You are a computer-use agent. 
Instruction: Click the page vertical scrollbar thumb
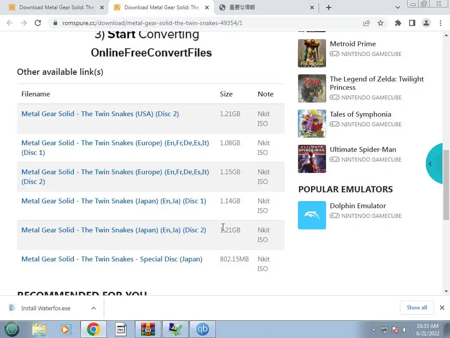446,185
